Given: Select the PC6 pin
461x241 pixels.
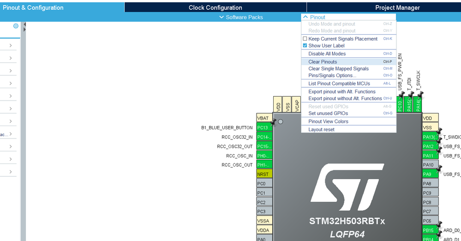Looking at the screenshot, I should 431,221.
